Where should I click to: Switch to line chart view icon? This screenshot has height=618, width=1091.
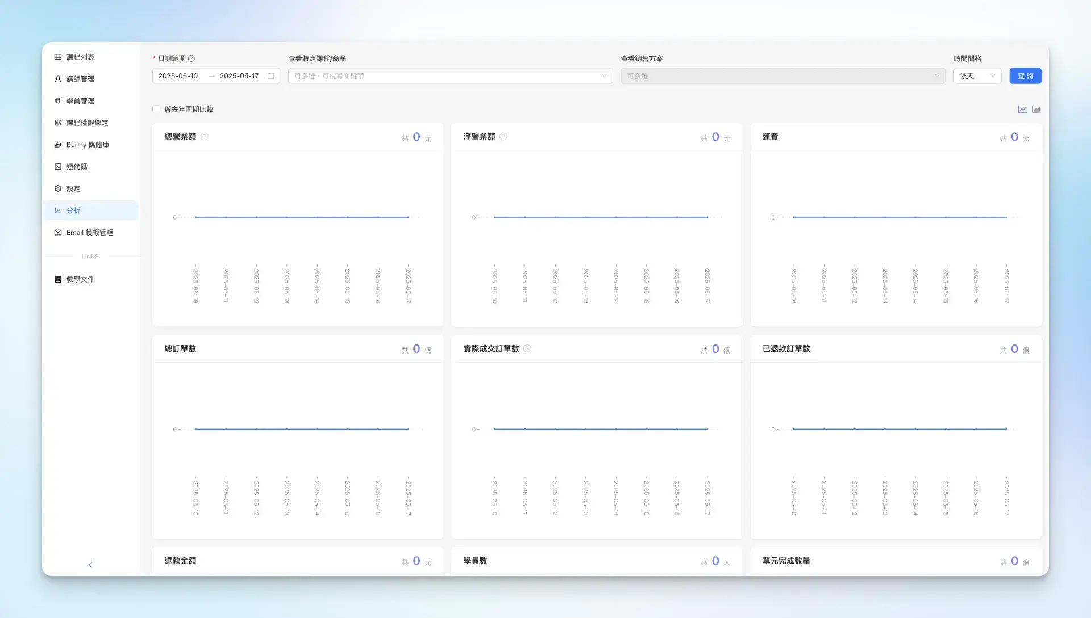click(x=1022, y=110)
